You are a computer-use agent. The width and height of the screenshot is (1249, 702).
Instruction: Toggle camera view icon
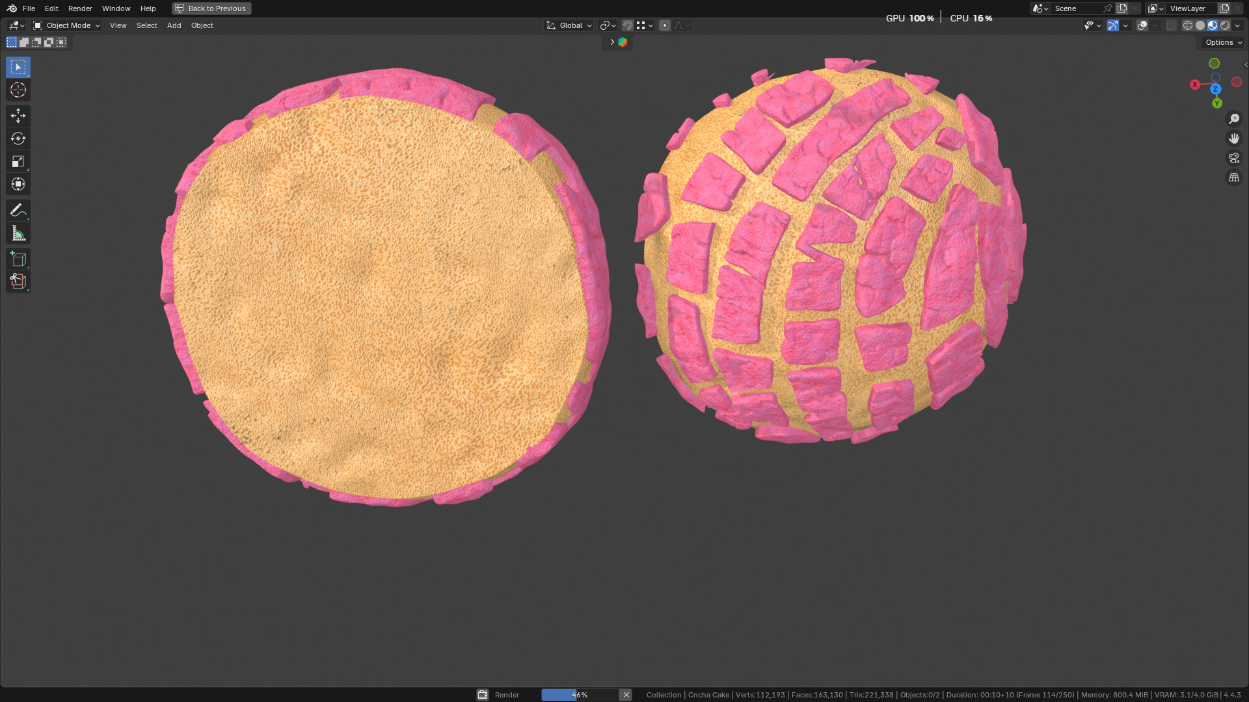coord(1234,158)
